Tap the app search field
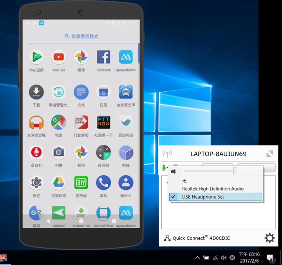 pos(81,36)
